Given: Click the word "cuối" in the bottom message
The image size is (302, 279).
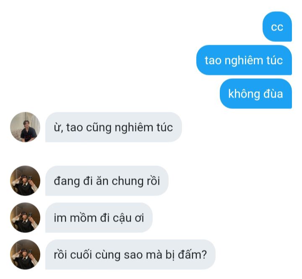Looking at the screenshot, I should point(81,255).
